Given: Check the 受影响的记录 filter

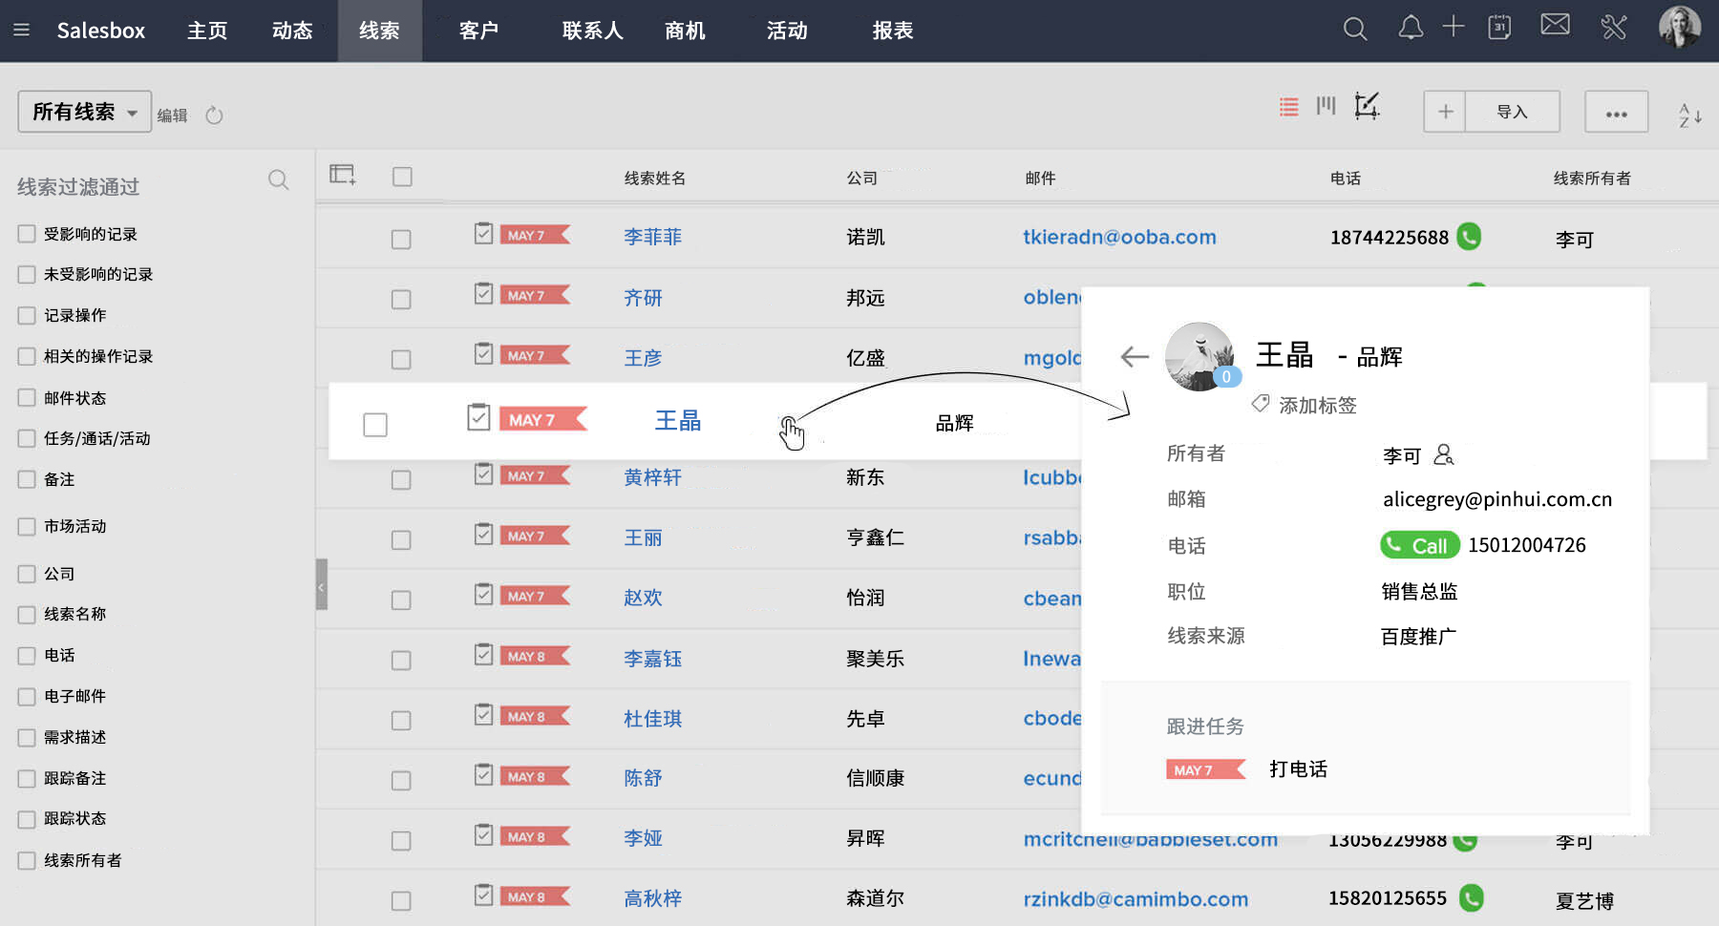Looking at the screenshot, I should (x=27, y=234).
